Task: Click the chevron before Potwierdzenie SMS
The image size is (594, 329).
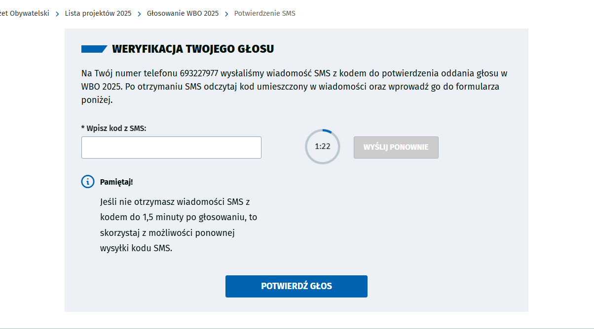Action: coord(226,14)
